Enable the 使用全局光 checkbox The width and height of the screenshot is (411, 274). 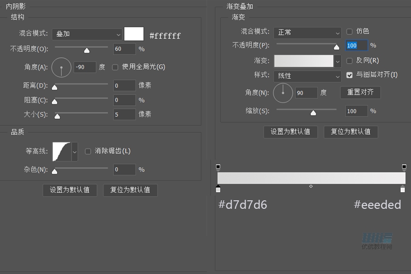115,67
